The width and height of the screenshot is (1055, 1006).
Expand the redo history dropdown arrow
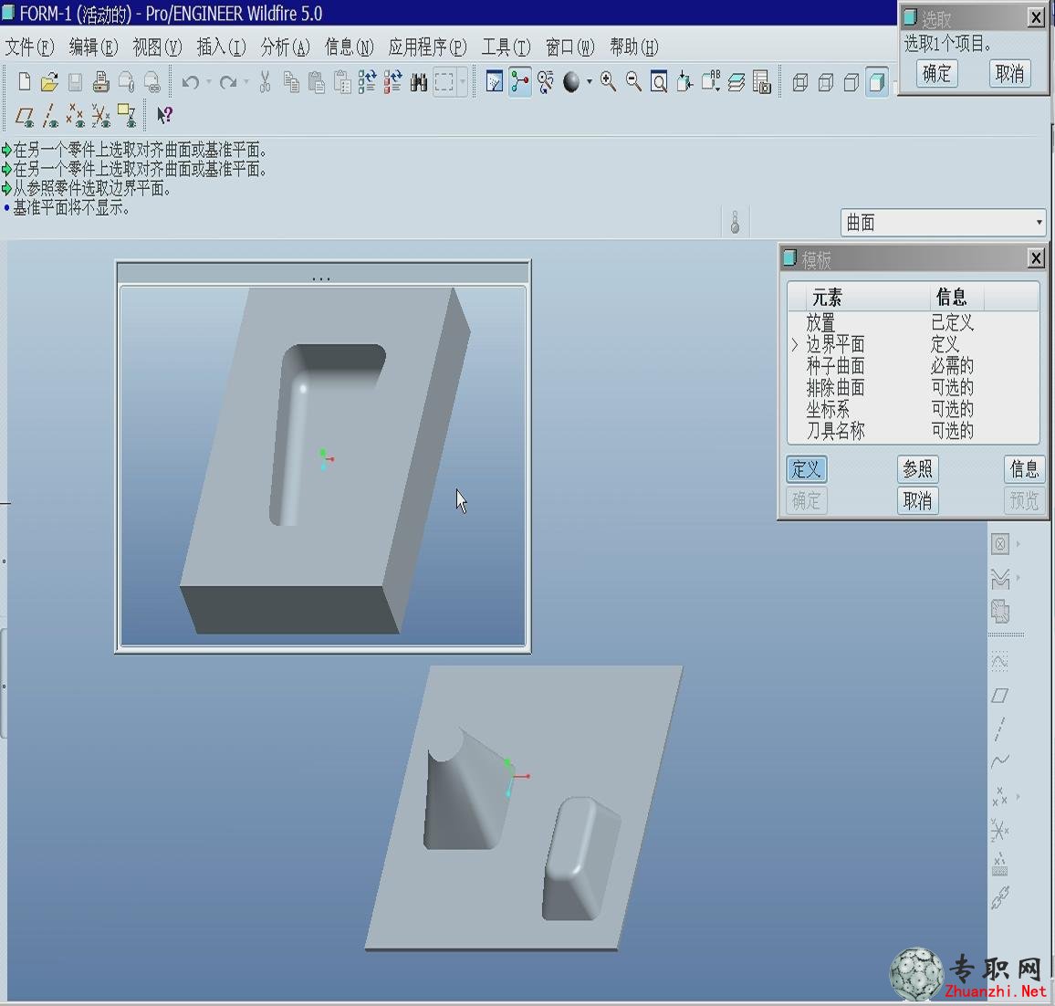[x=246, y=82]
